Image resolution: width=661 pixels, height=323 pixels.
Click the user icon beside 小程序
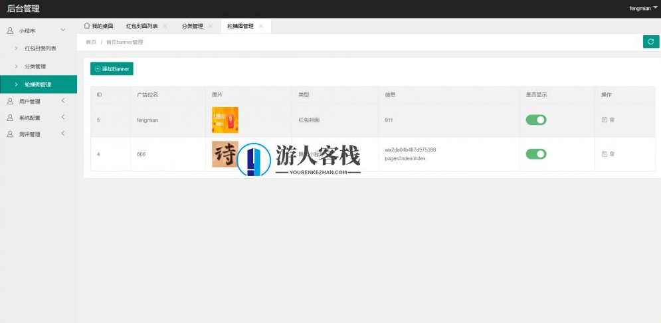[10, 31]
